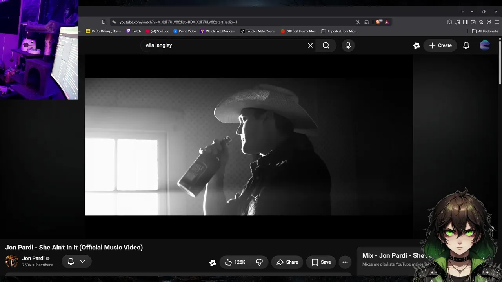The width and height of the screenshot is (502, 282).
Task: Open the Prime Video bookmark
Action: [x=185, y=31]
